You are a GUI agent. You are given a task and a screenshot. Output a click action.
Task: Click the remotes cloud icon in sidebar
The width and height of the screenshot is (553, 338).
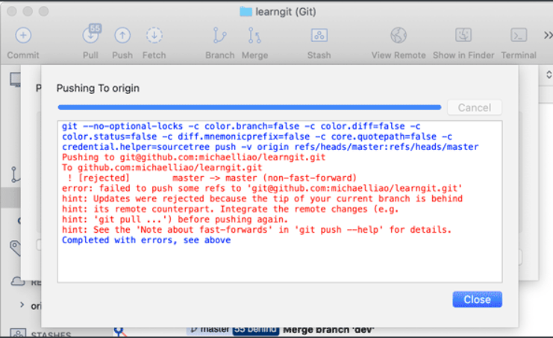18,281
